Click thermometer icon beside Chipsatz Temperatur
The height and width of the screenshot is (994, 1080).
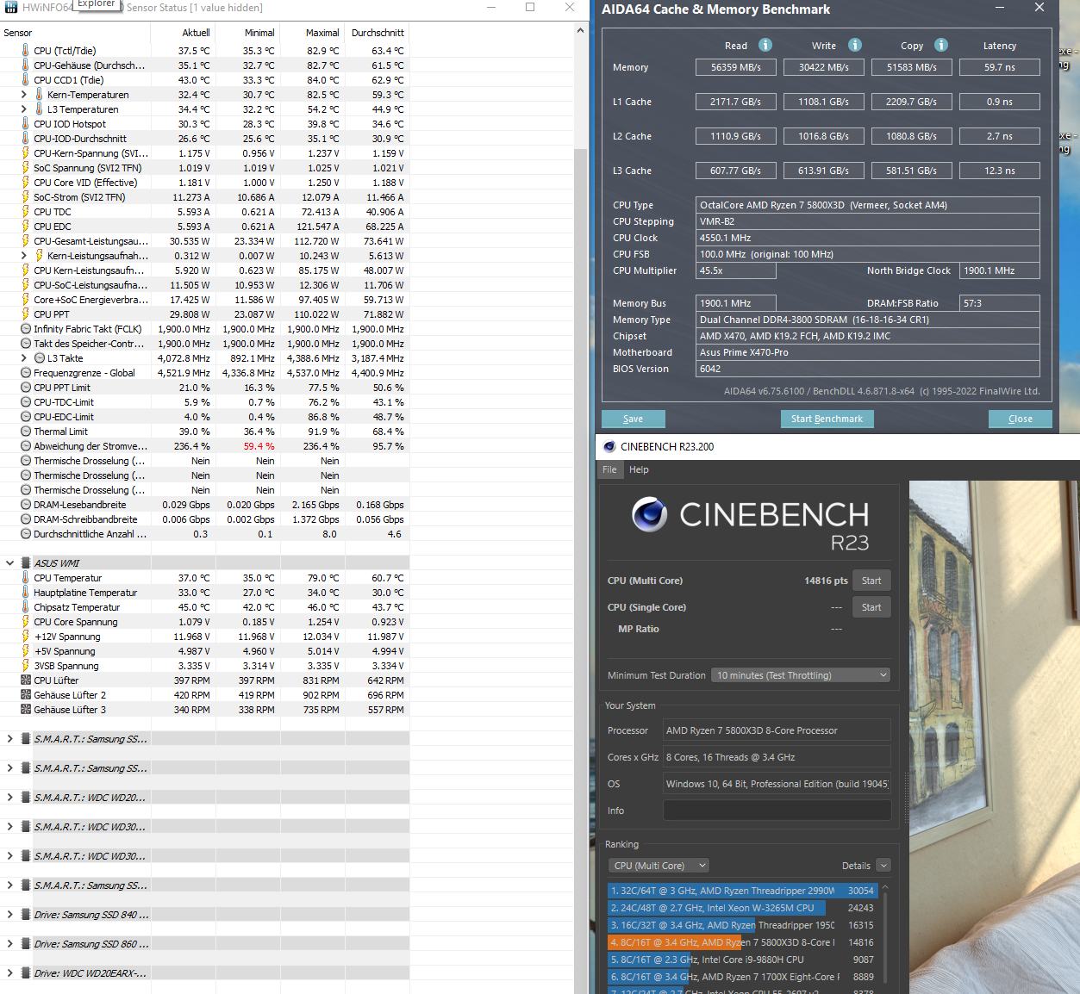[26, 607]
